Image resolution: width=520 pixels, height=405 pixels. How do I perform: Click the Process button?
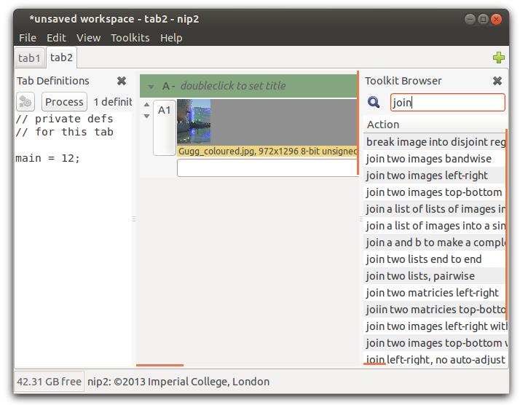pos(64,101)
